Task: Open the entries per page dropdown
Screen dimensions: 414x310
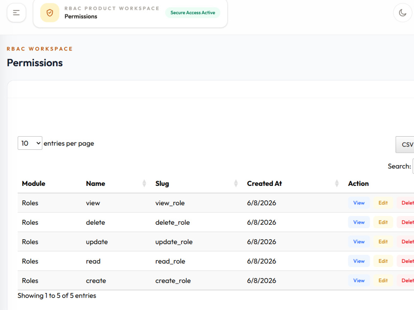Action: point(30,143)
